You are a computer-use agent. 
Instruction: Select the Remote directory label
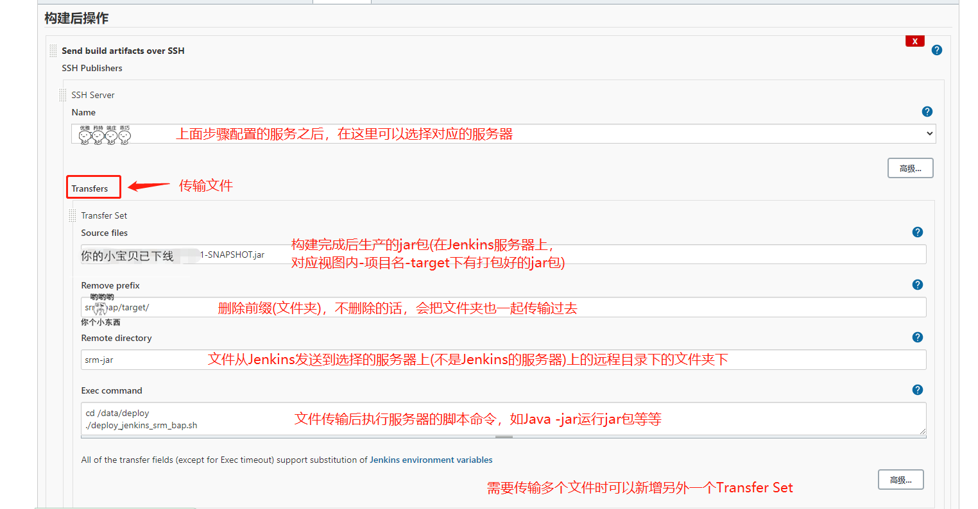pos(116,338)
